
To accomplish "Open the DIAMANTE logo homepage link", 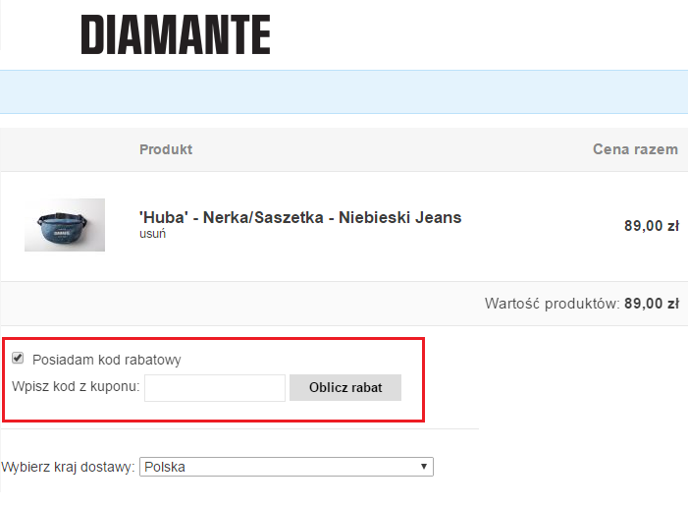I will click(176, 34).
